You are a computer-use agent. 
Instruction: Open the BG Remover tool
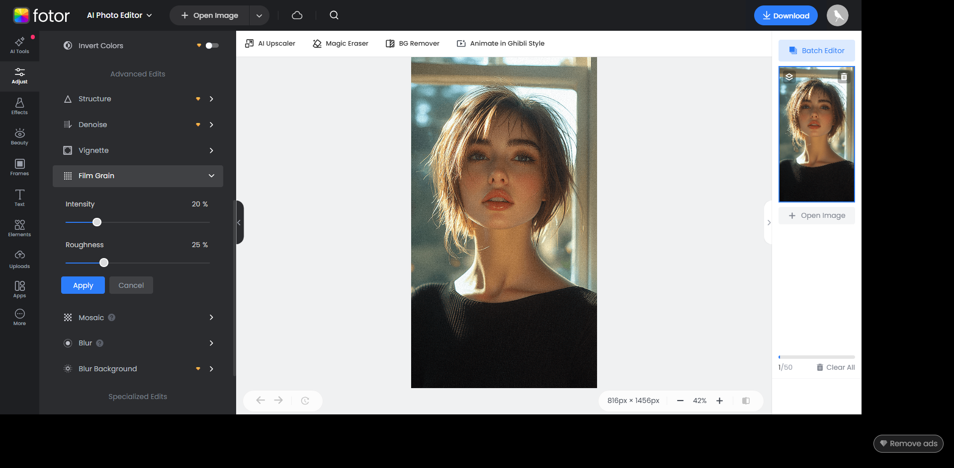(x=412, y=43)
